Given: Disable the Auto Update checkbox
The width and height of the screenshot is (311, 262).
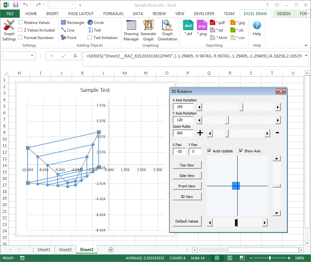Looking at the screenshot, I should [x=210, y=151].
